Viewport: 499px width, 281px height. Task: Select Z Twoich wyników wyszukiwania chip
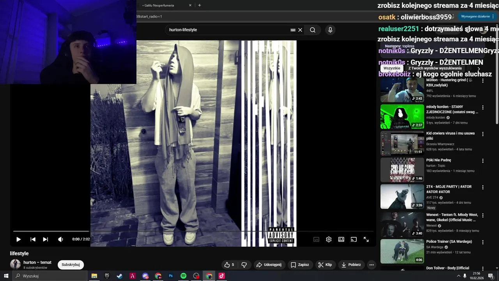(x=435, y=68)
